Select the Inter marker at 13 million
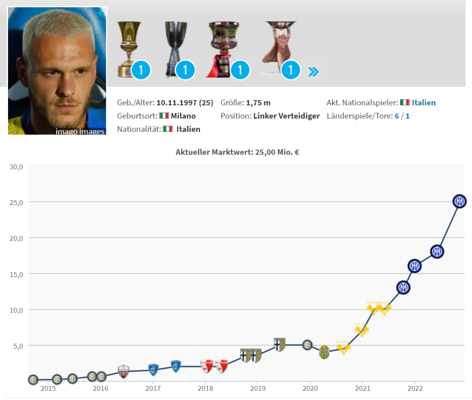This screenshot has width=472, height=400. pos(404,288)
